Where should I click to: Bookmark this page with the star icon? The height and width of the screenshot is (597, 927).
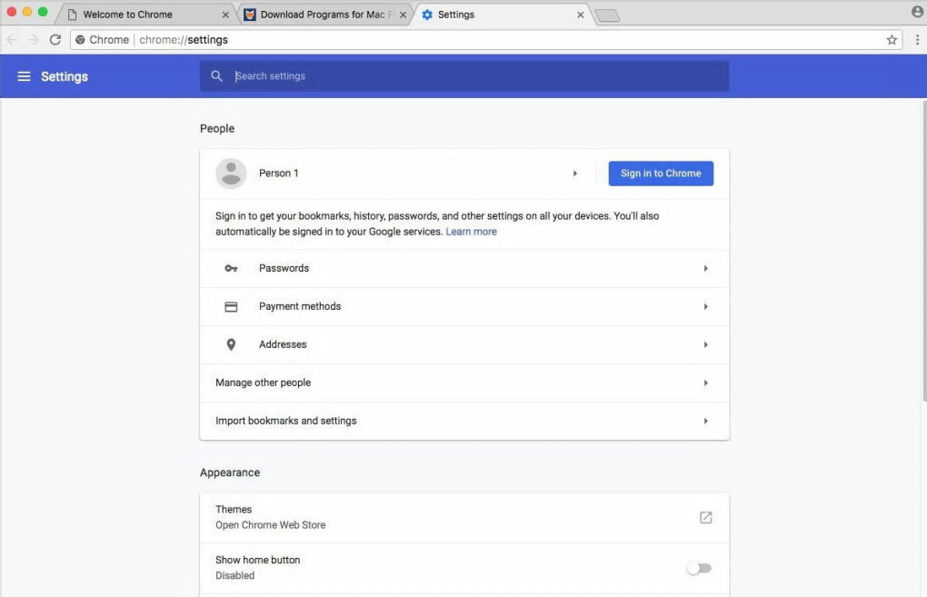click(892, 40)
